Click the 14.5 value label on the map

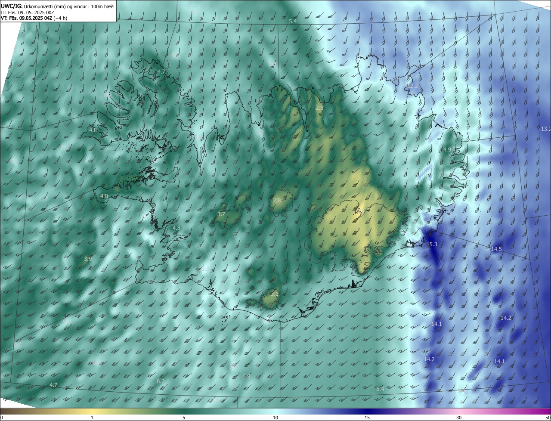click(x=496, y=249)
